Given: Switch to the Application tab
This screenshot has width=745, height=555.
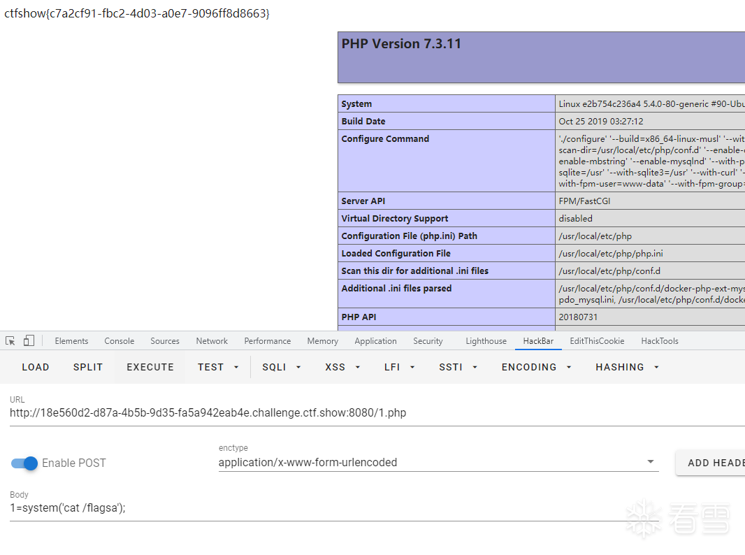Looking at the screenshot, I should [x=375, y=340].
